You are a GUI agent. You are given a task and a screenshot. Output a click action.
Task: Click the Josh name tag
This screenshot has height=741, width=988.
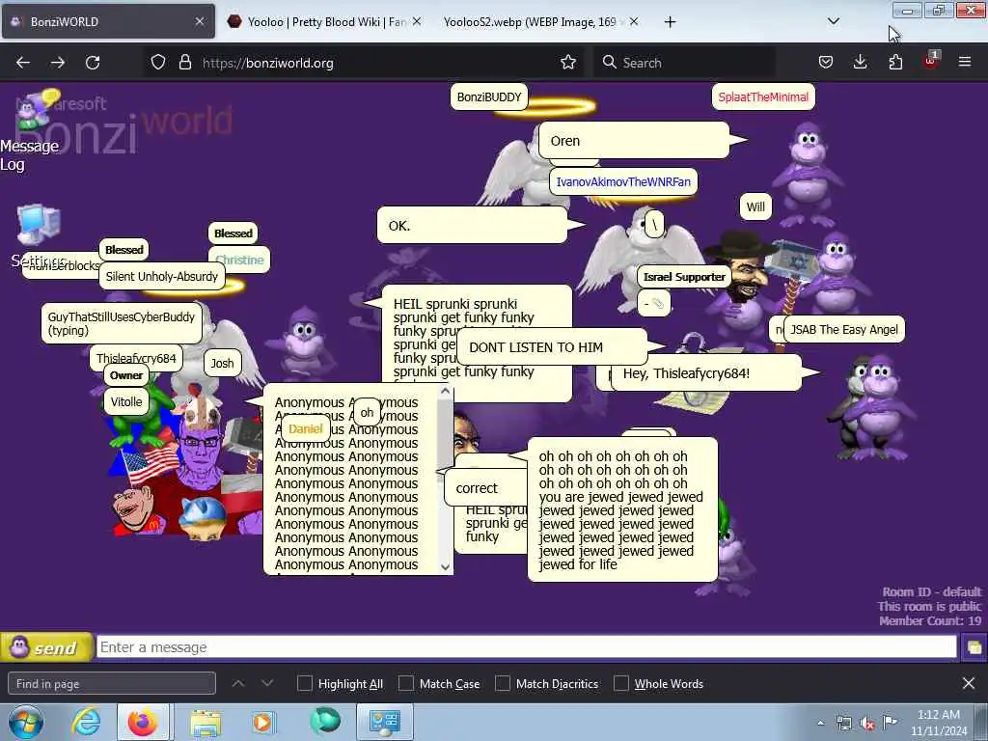click(x=222, y=363)
